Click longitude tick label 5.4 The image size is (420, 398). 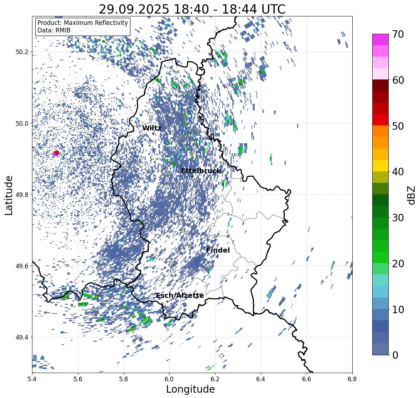pyautogui.click(x=32, y=379)
